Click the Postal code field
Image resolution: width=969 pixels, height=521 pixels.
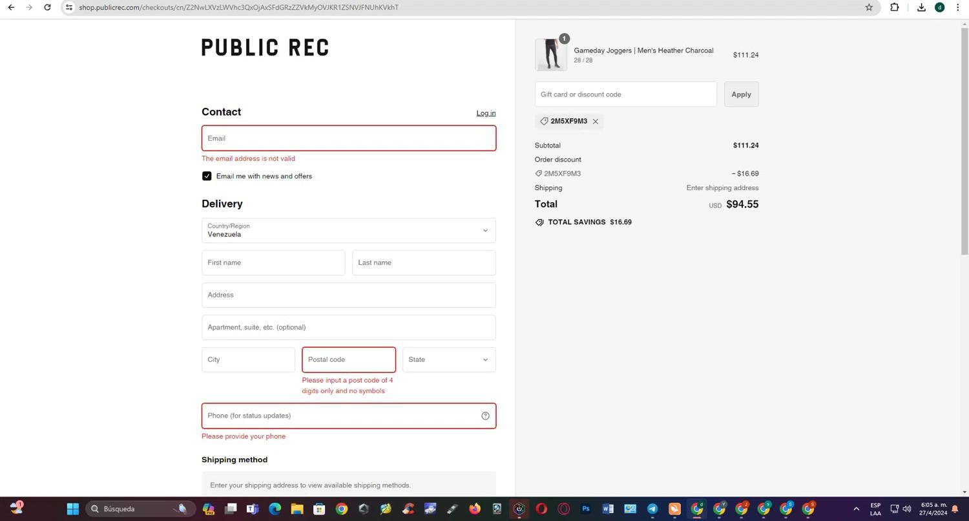click(x=349, y=360)
